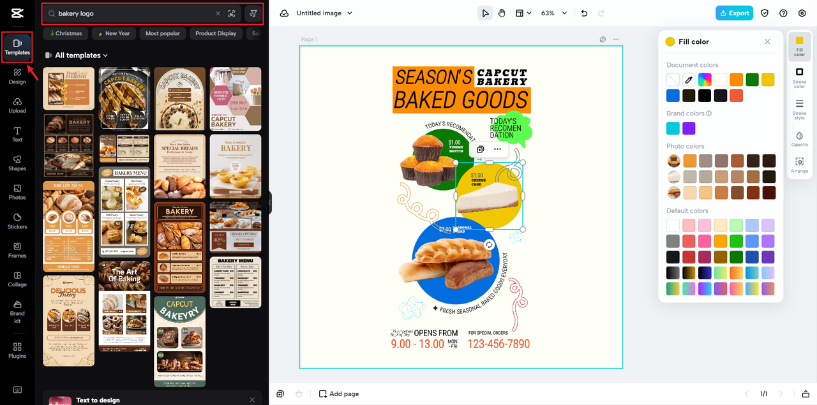Click the cloud save status icon
The height and width of the screenshot is (405, 817).
284,13
